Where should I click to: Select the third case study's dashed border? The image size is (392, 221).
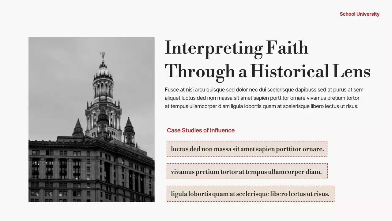(250, 186)
